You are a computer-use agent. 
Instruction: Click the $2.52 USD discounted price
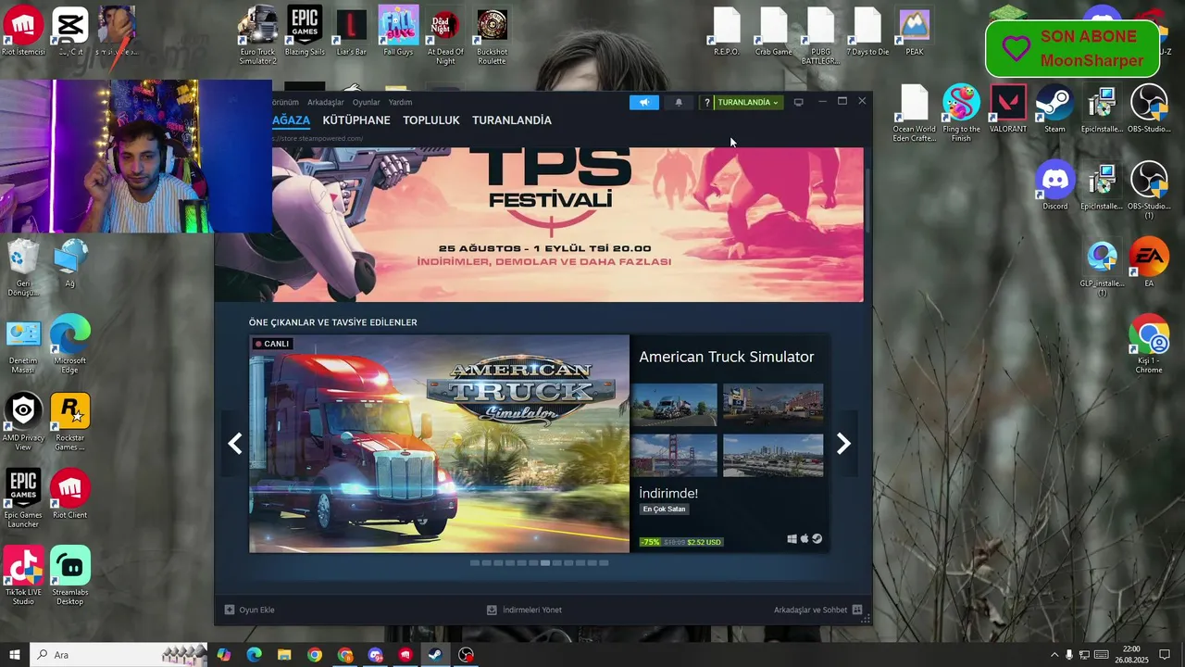704,542
